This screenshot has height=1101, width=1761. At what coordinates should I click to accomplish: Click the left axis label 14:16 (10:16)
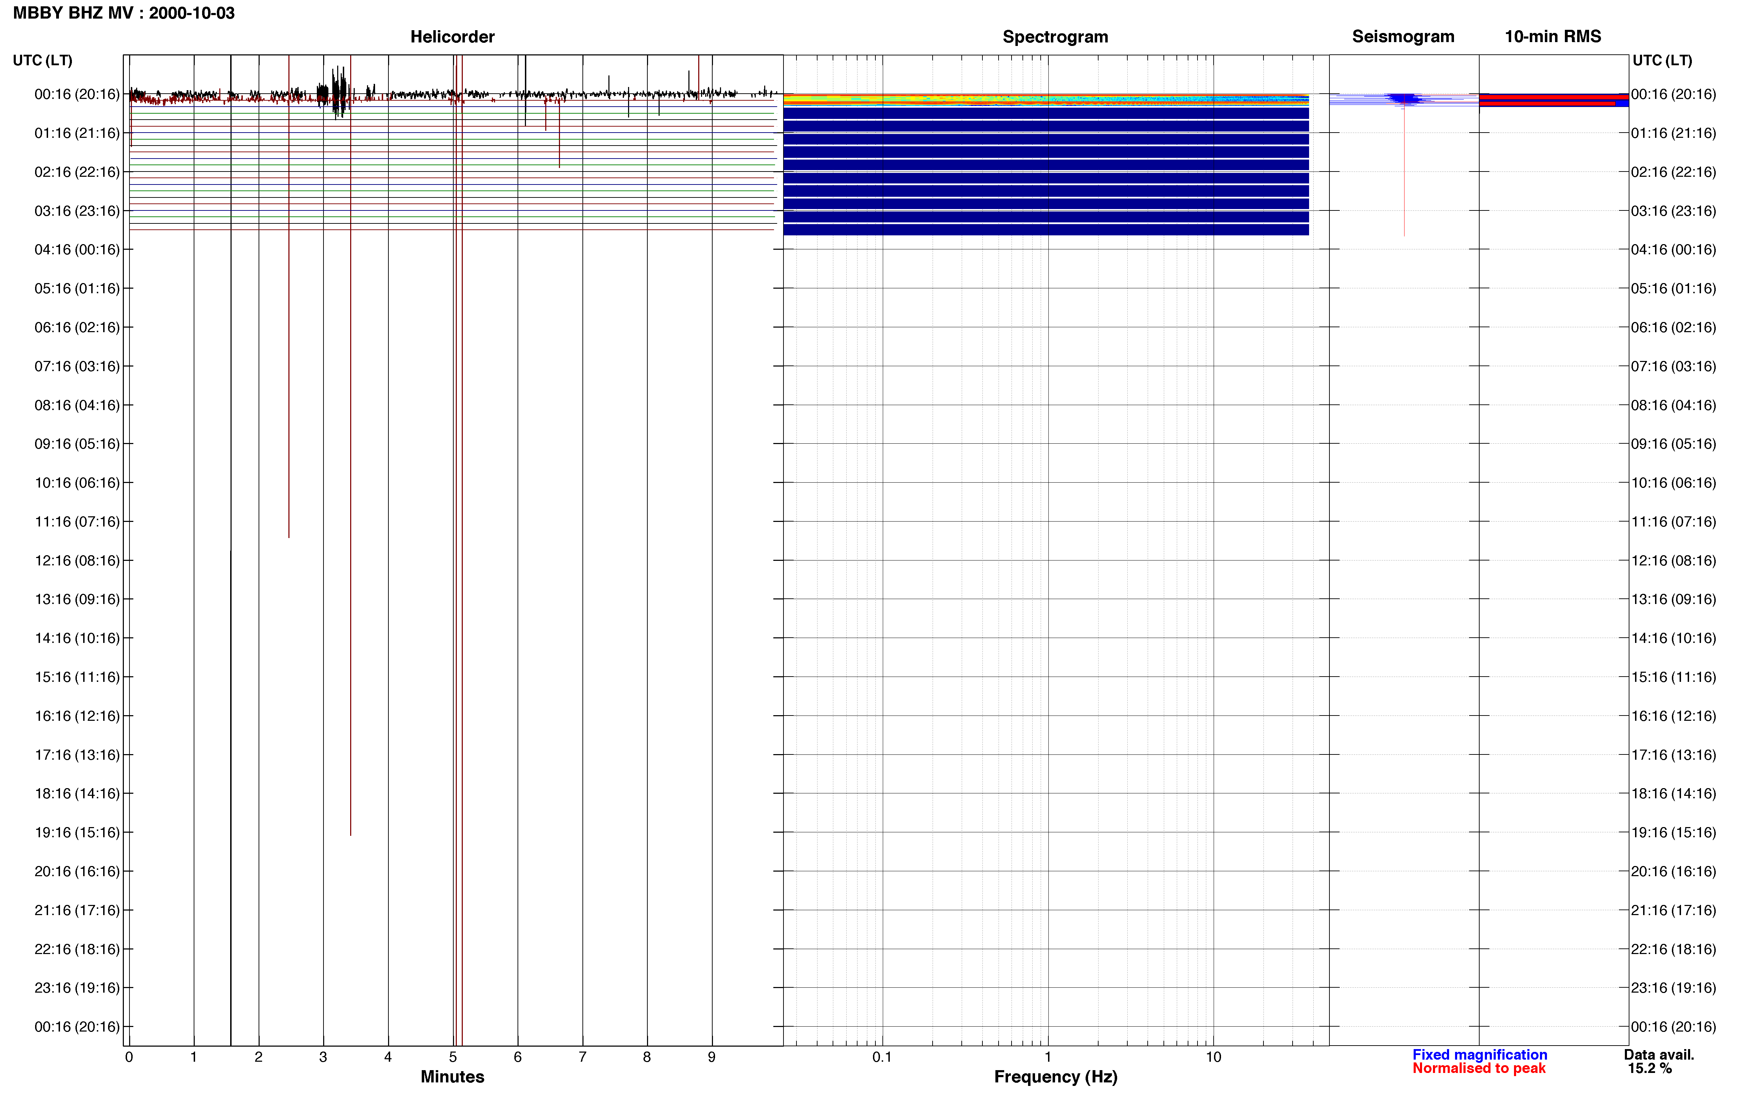click(77, 639)
